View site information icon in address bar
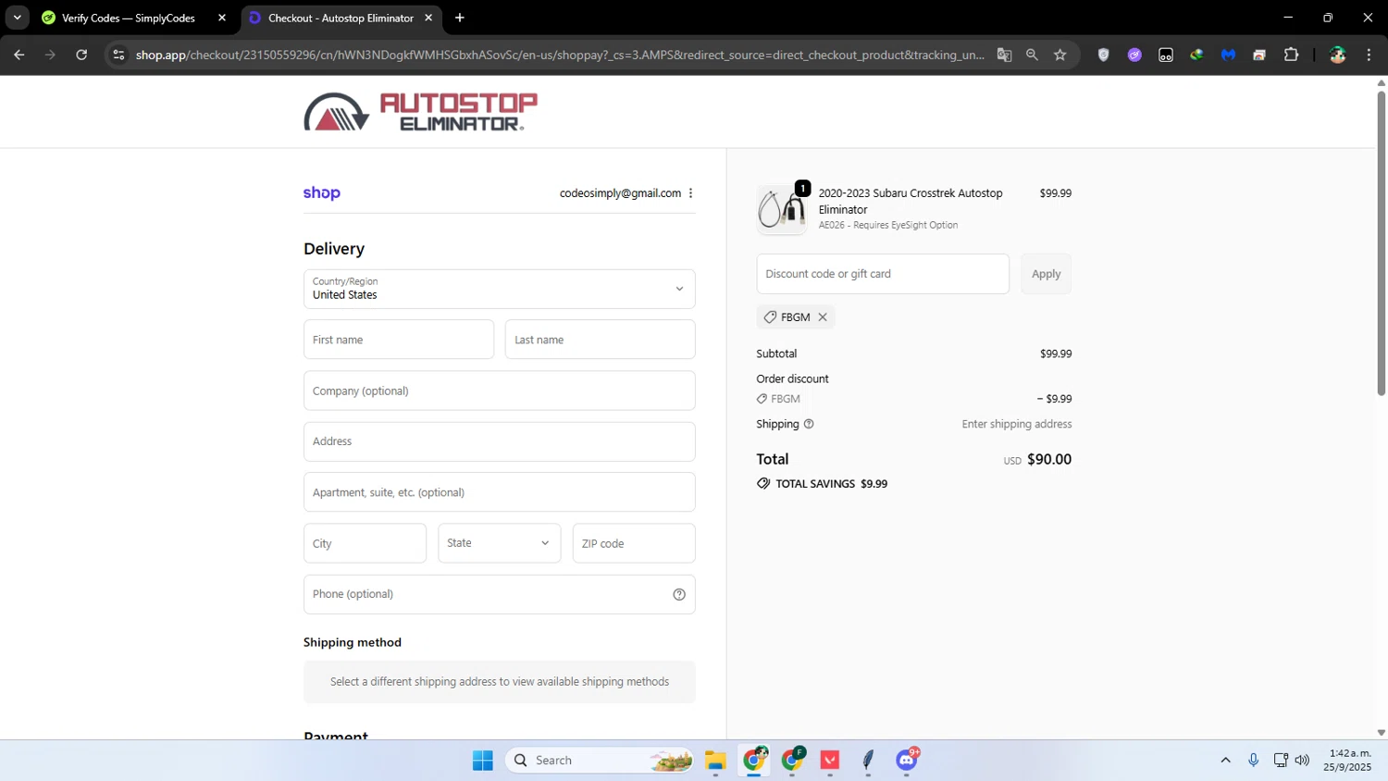1388x781 pixels. (x=118, y=55)
